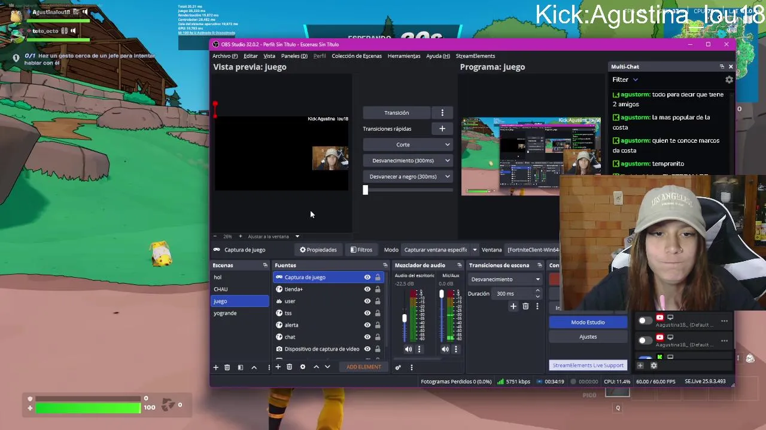Zoom out preview with minus icon
This screenshot has width=766, height=430.
pyautogui.click(x=216, y=236)
